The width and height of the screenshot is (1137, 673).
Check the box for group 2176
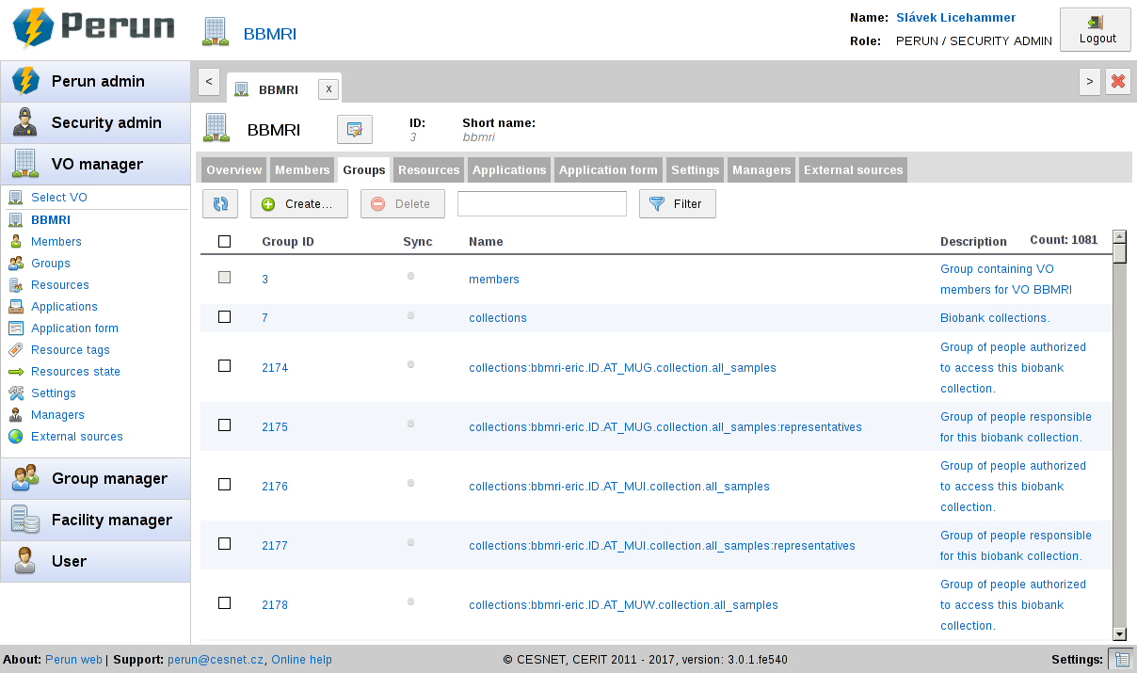click(224, 484)
